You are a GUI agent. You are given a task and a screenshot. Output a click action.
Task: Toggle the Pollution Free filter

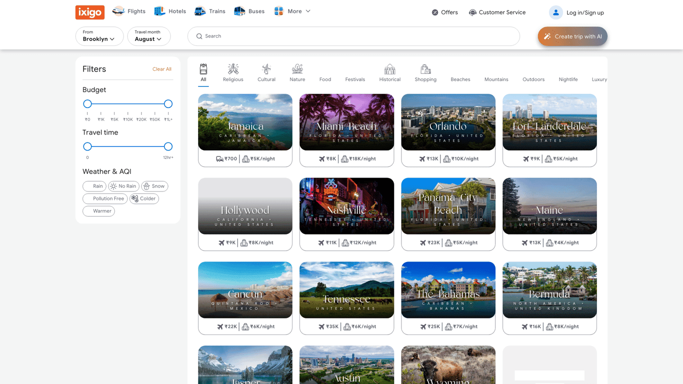coord(104,198)
